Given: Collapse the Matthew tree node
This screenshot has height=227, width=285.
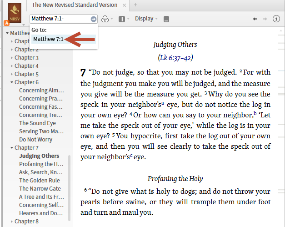Looking at the screenshot, I should pos(7,33).
